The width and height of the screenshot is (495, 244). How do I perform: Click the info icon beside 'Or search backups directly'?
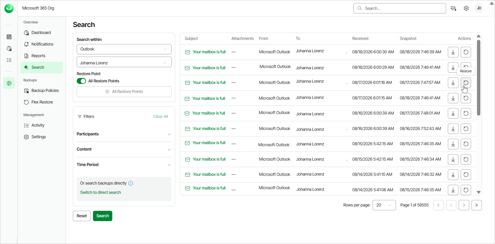tap(131, 183)
